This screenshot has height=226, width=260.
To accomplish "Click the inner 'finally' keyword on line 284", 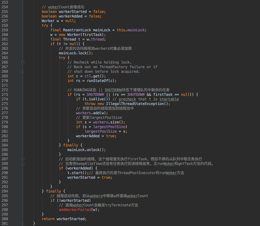I will pyautogui.click(x=70, y=145).
